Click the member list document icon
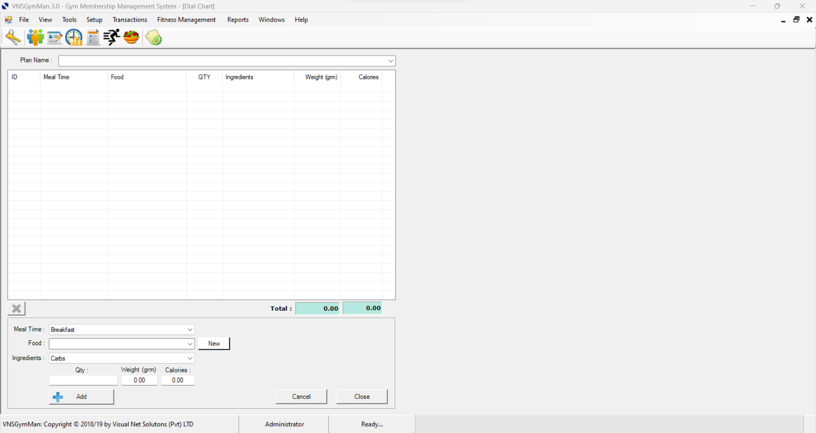 point(93,38)
